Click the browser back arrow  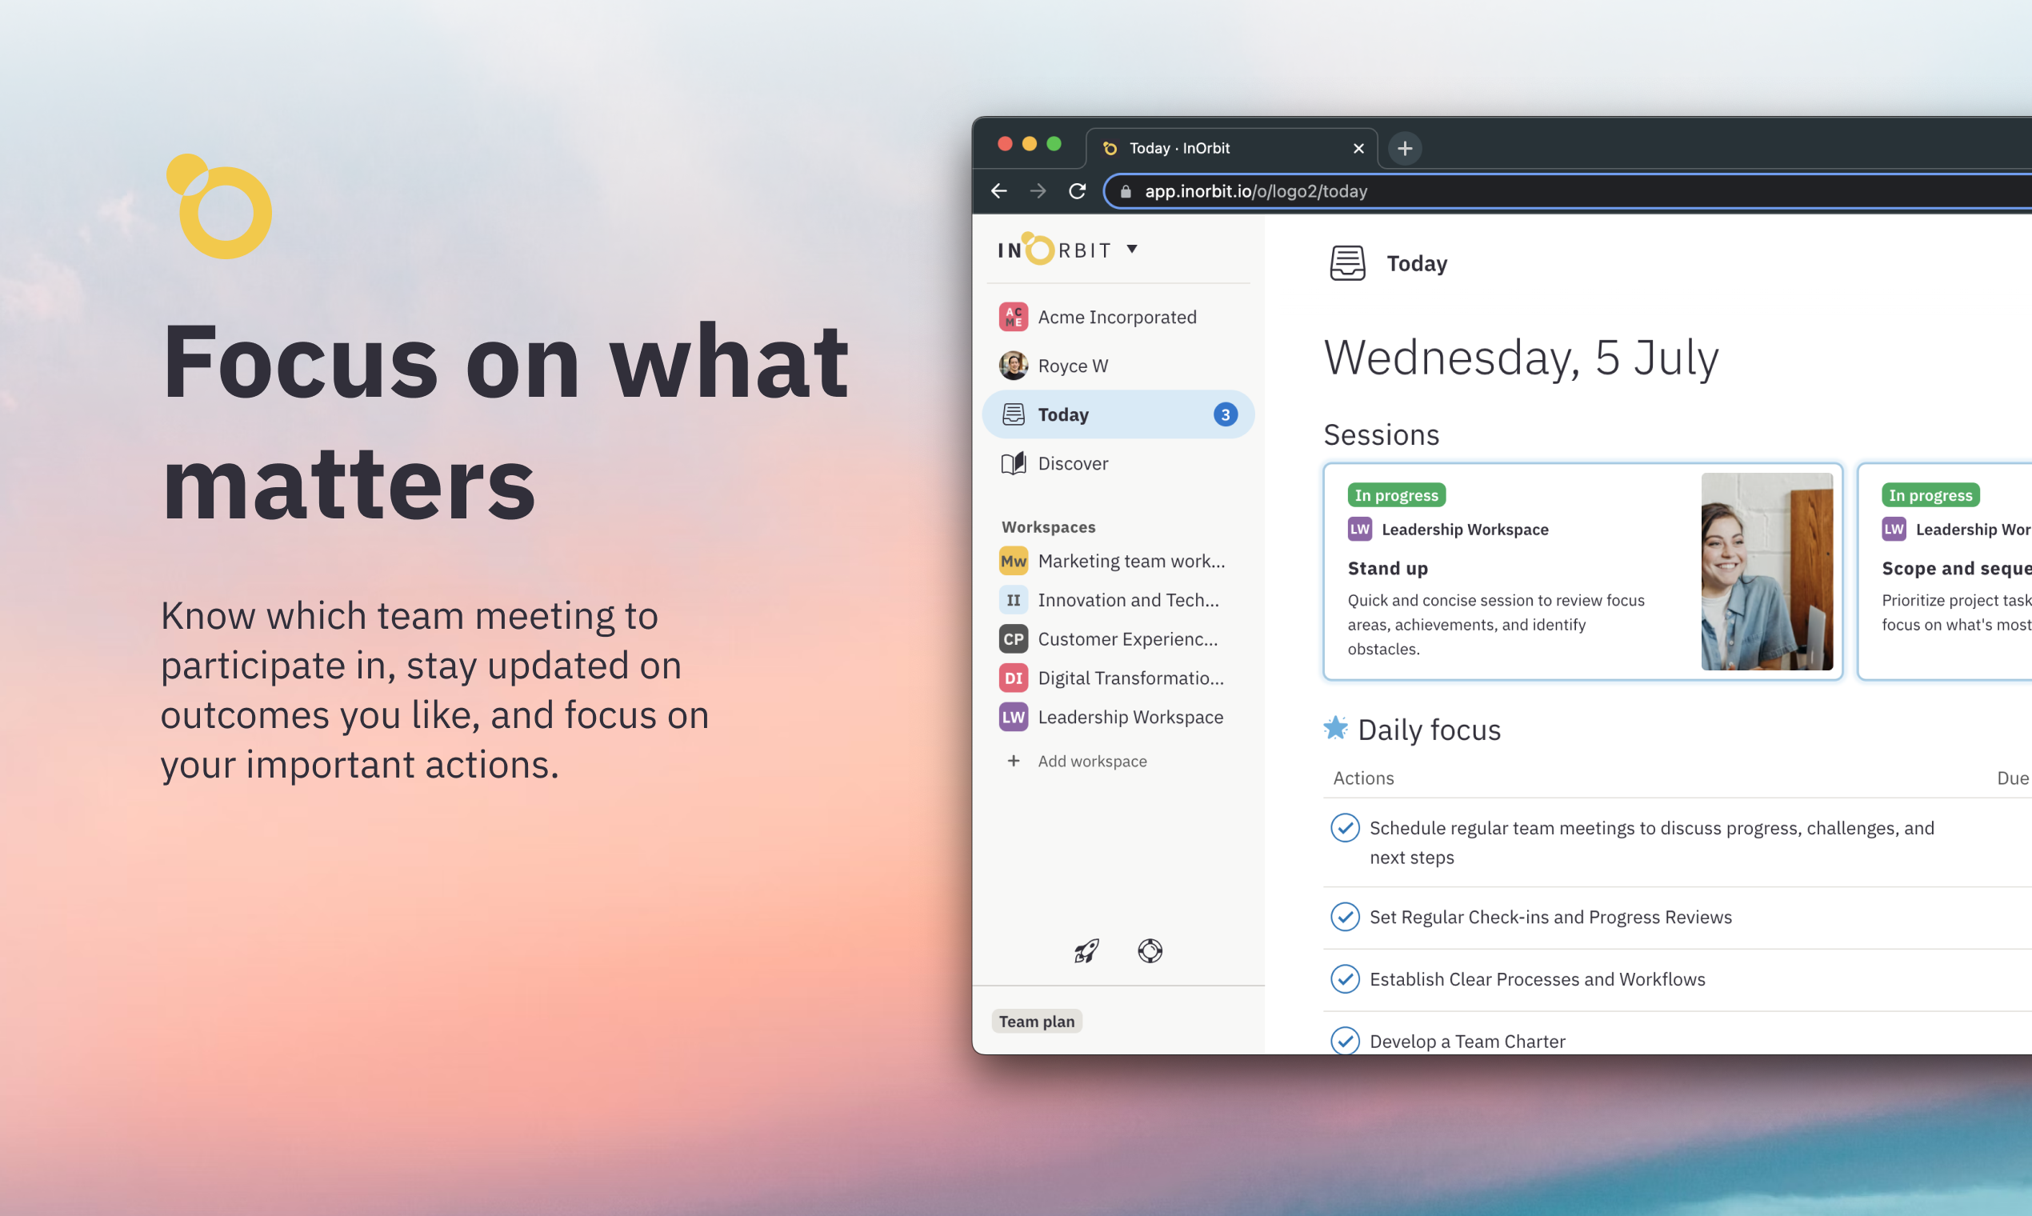[998, 191]
